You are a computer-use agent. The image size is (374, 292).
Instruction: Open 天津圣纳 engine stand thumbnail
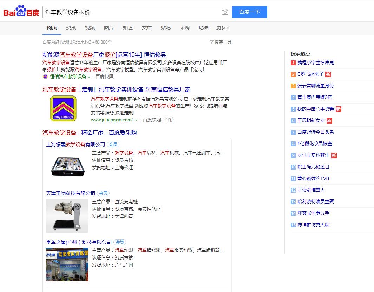pyautogui.click(x=67, y=216)
